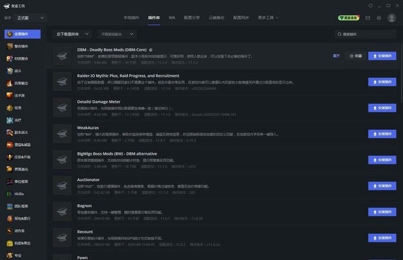Expand the 更多工具 menu

268,17
